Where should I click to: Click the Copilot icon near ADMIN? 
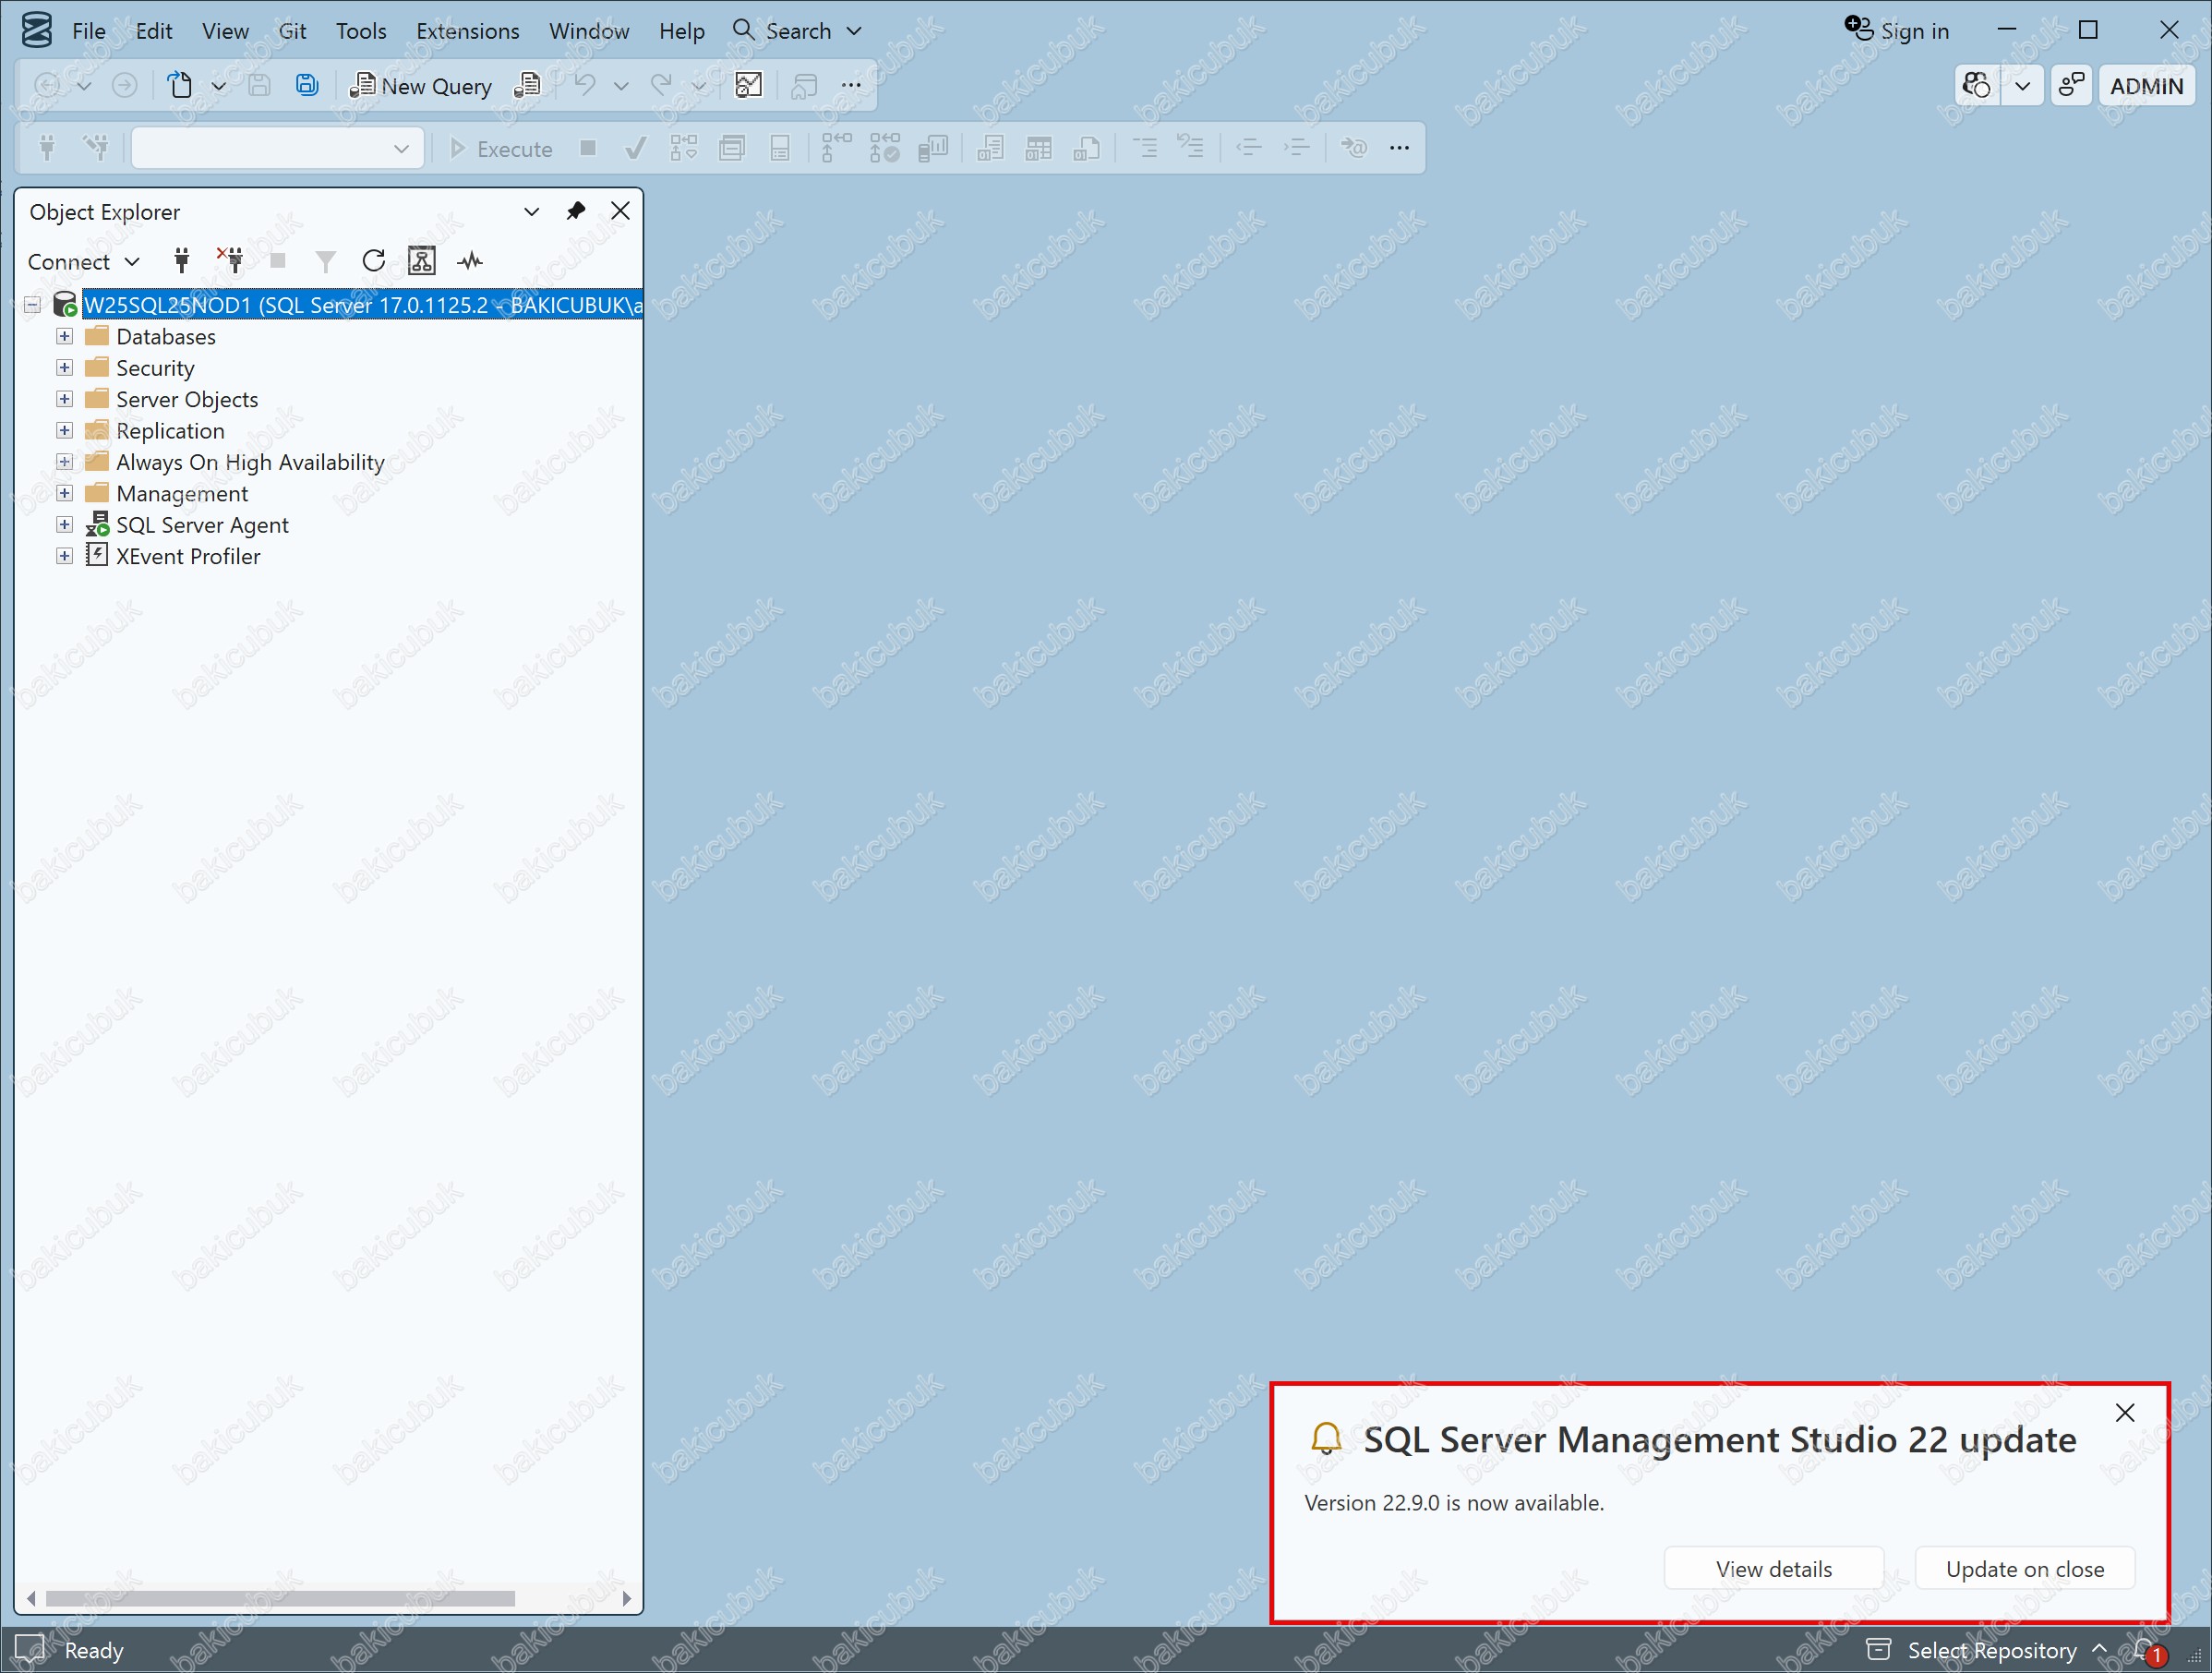[1977, 85]
